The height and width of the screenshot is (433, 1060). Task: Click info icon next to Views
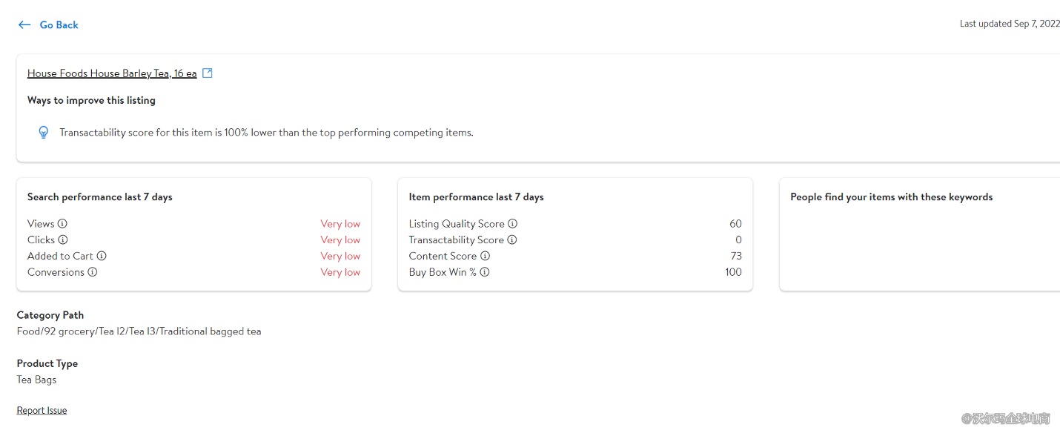[x=63, y=224]
